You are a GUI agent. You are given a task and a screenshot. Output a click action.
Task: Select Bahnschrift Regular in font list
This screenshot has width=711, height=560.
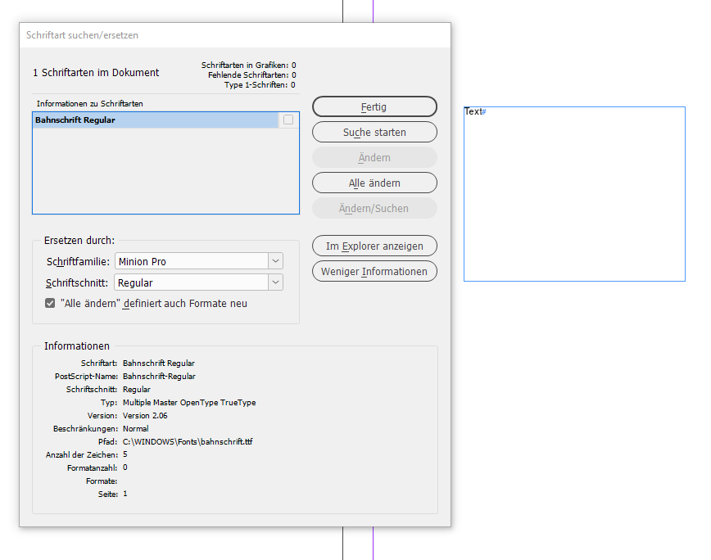click(156, 120)
